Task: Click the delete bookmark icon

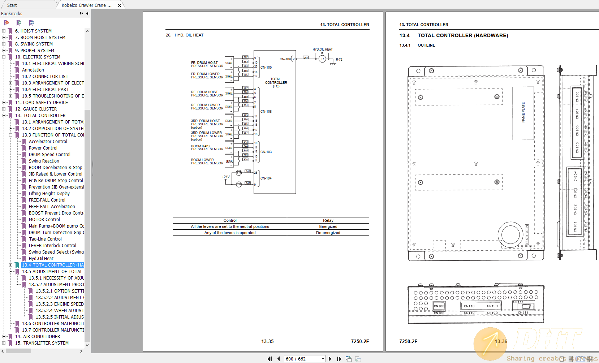Action: 6,23
